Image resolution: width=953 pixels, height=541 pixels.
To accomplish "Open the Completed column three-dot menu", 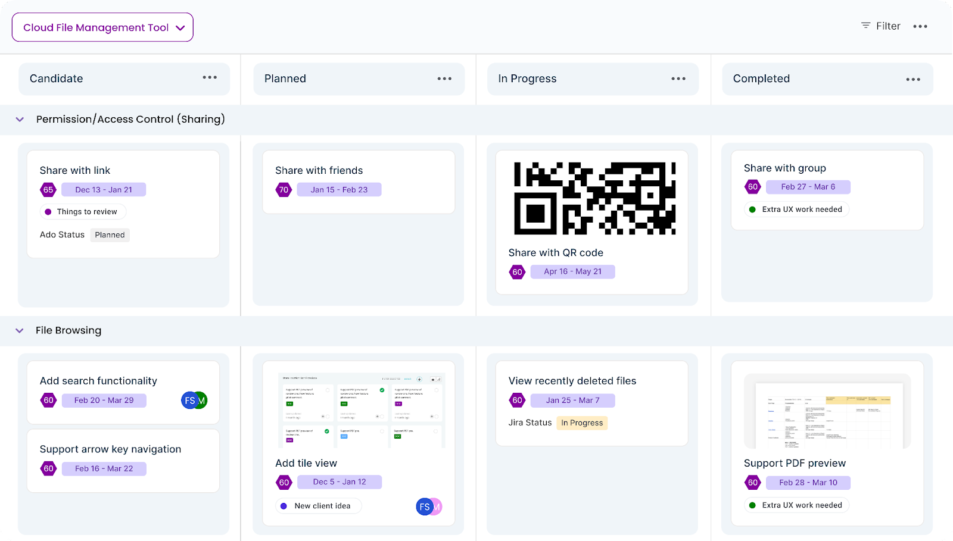I will [x=913, y=79].
